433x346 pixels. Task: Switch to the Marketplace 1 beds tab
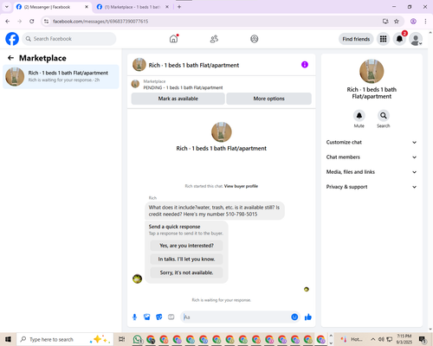pos(132,7)
